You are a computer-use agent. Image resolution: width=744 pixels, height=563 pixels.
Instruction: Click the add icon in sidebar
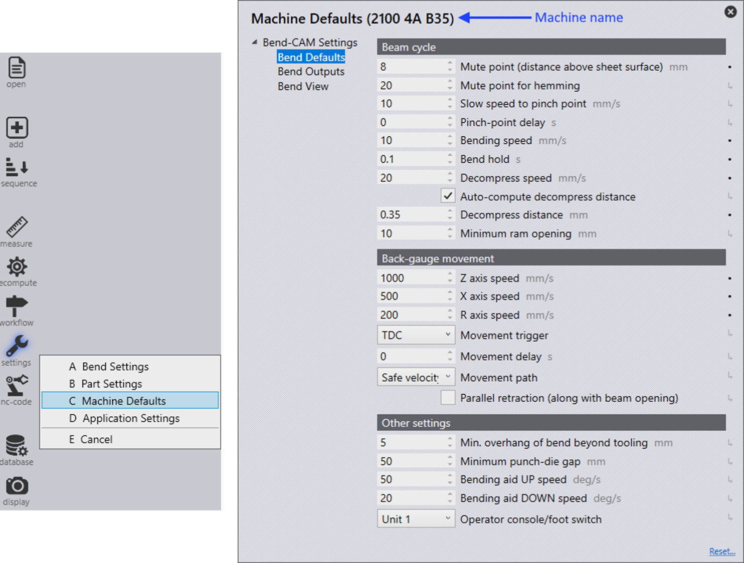pyautogui.click(x=17, y=128)
